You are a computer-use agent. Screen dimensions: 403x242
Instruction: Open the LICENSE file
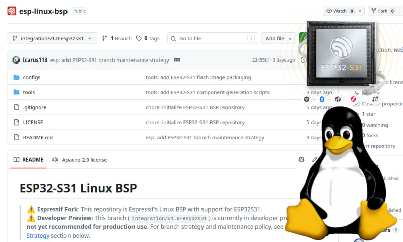33,122
